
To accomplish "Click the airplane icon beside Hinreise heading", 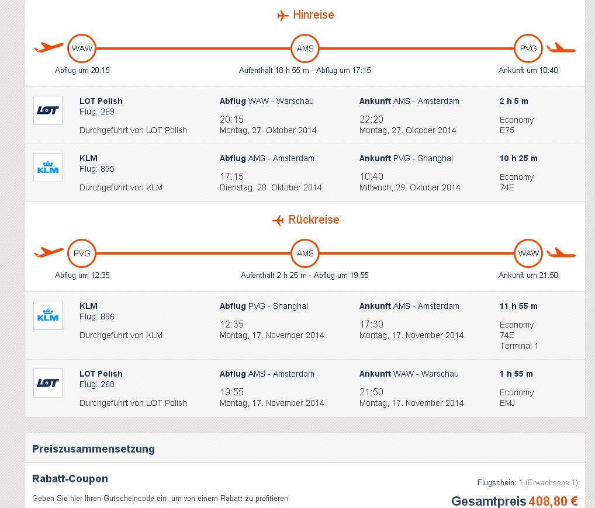I will pos(283,16).
